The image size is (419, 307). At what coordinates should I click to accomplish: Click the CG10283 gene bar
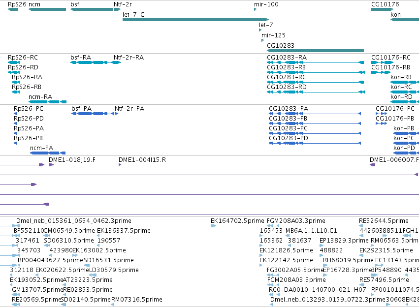click(315, 51)
